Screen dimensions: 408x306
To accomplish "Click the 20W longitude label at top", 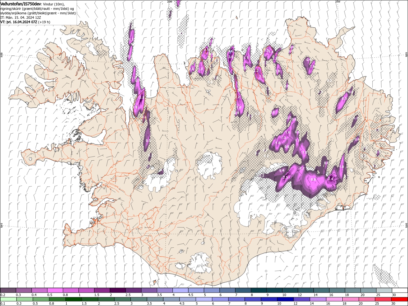I will (170, 2).
